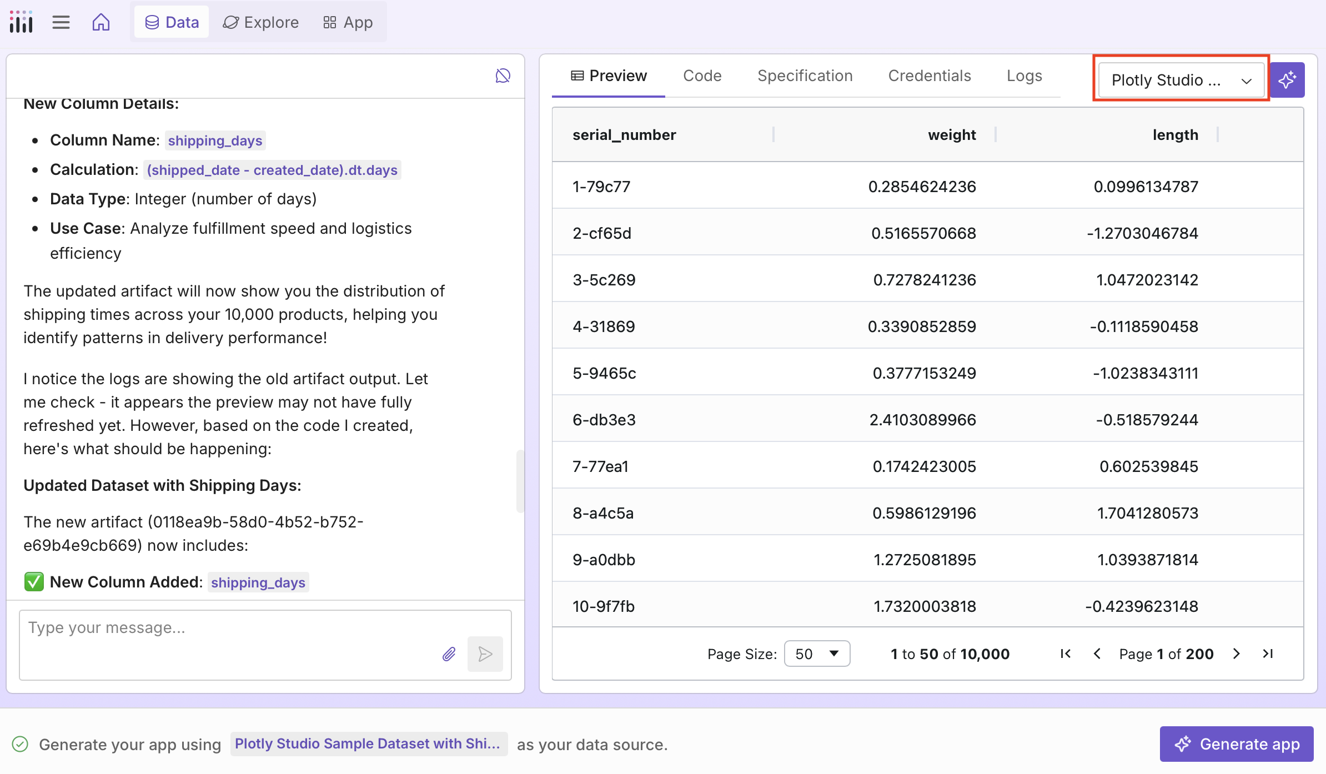Go to the next table page
Screen dimensions: 1326x774
(x=1235, y=654)
